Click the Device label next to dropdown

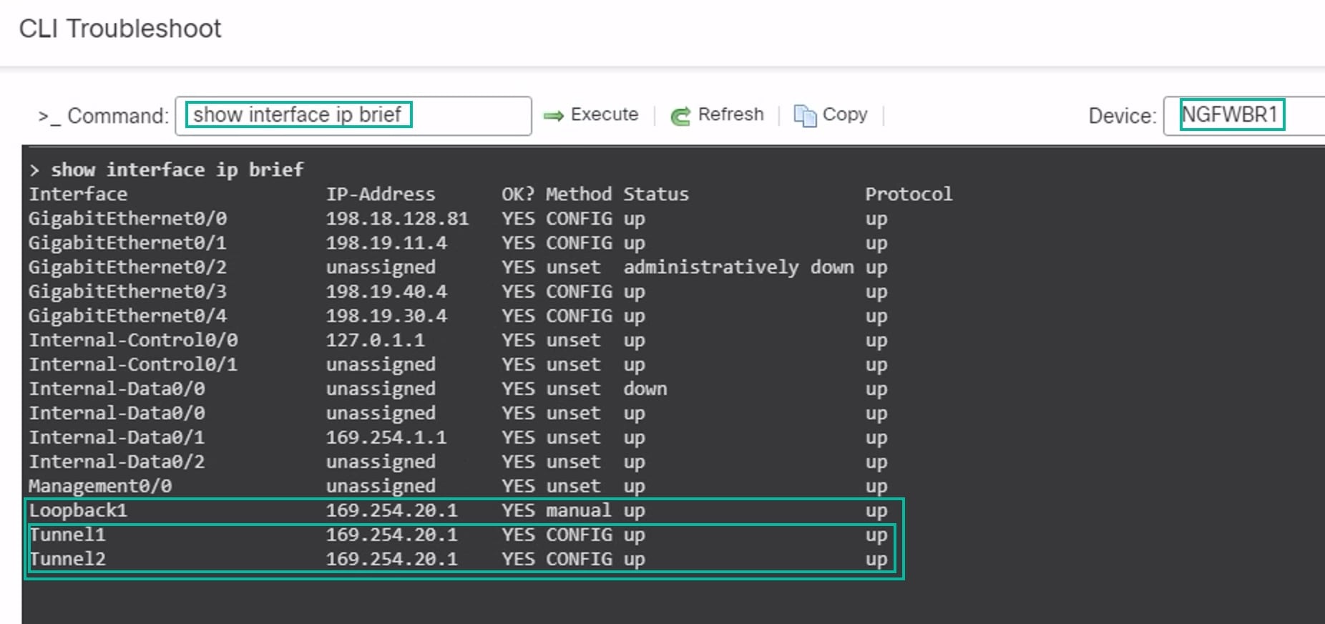click(x=1122, y=116)
